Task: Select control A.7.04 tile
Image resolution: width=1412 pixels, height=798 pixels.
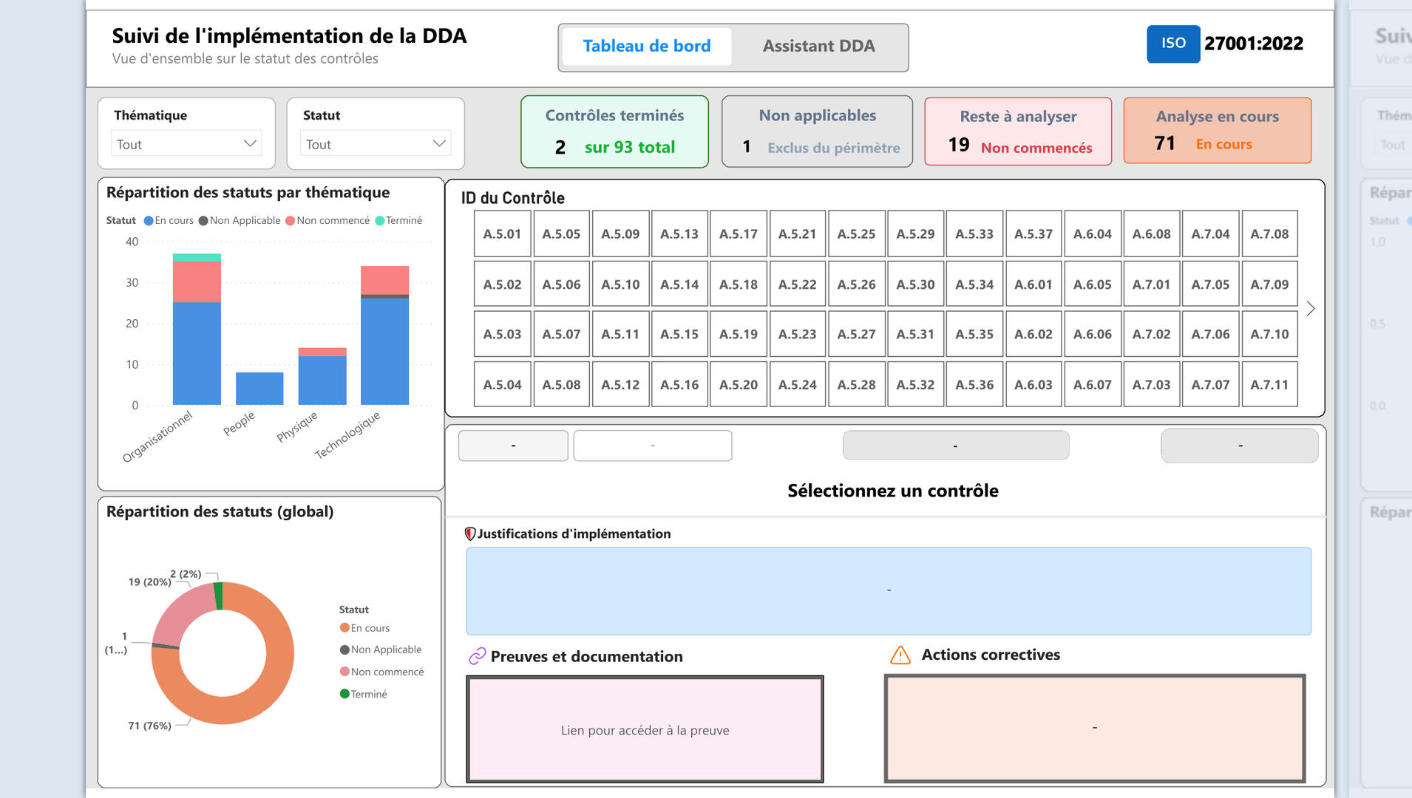Action: click(x=1210, y=234)
